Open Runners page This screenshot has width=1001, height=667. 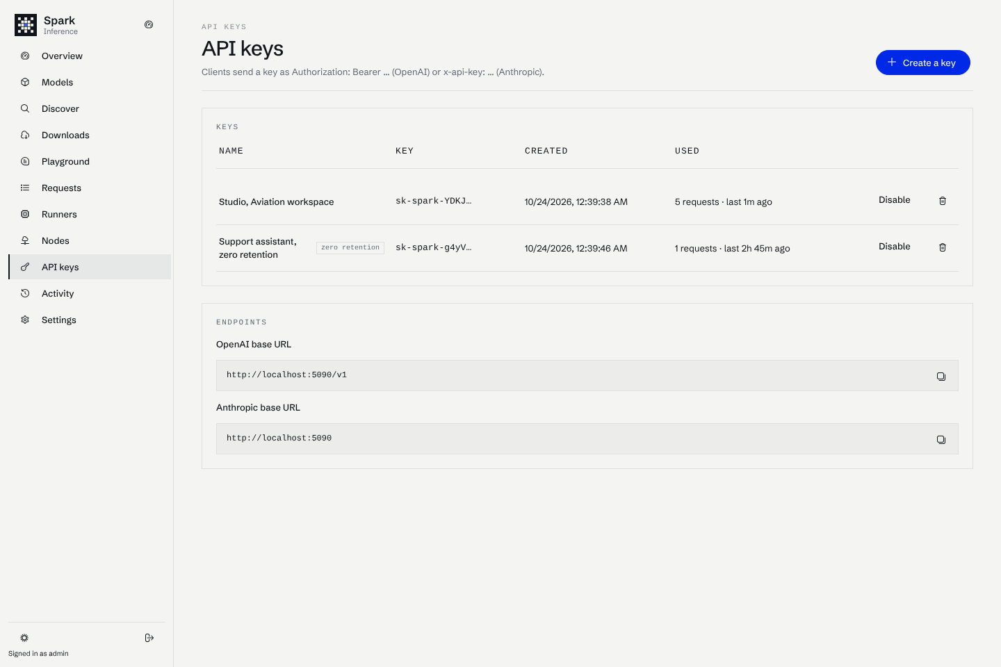[x=90, y=214]
